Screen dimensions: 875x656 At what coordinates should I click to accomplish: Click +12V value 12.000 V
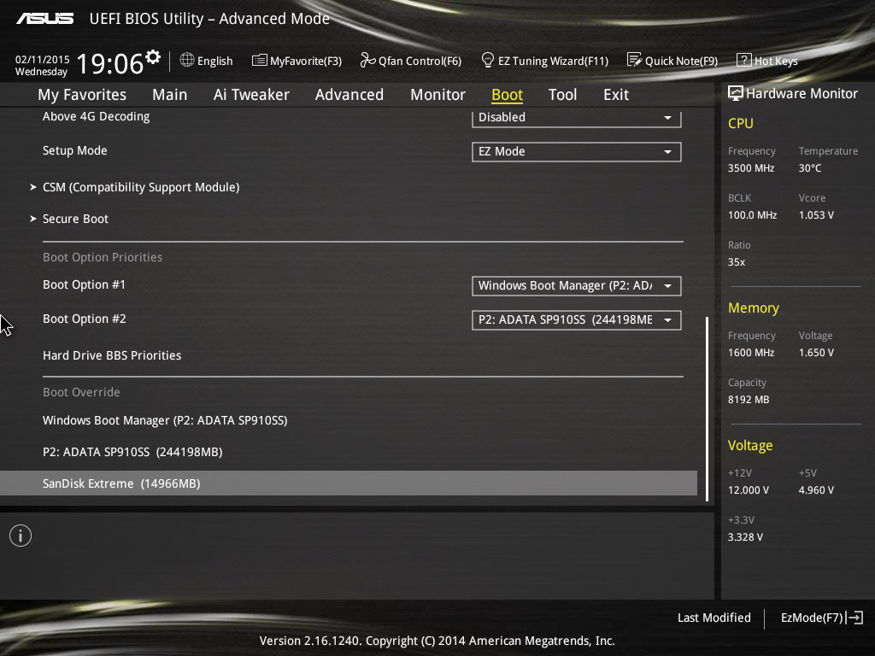749,489
